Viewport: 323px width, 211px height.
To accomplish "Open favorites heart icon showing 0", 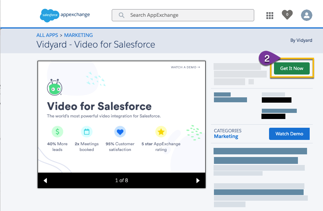I will point(287,14).
